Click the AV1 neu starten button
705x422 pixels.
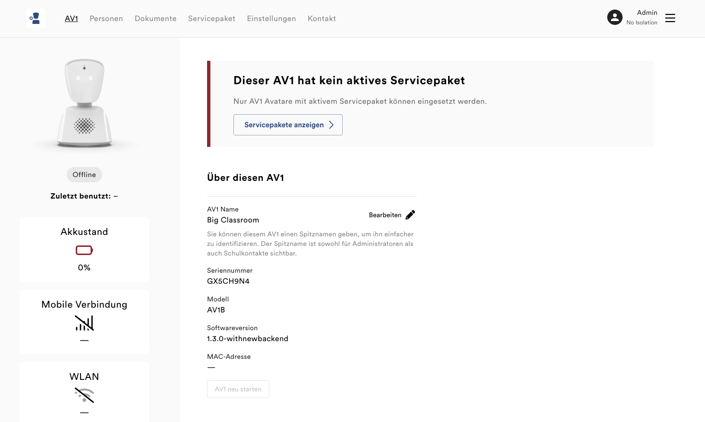point(238,389)
